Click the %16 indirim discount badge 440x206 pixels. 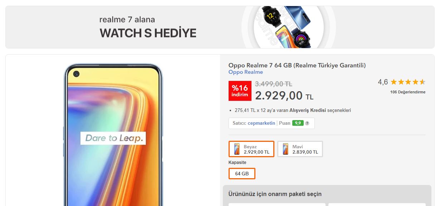(x=240, y=91)
